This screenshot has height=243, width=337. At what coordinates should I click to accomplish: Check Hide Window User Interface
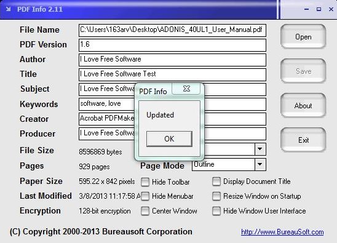pos(216,211)
